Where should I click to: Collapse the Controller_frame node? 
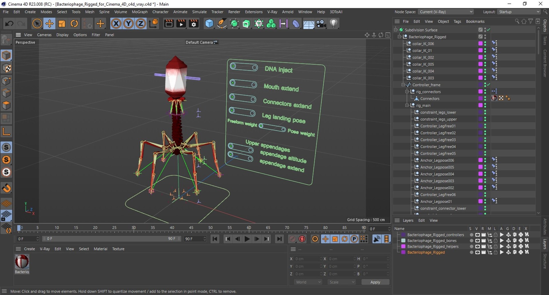(x=403, y=85)
